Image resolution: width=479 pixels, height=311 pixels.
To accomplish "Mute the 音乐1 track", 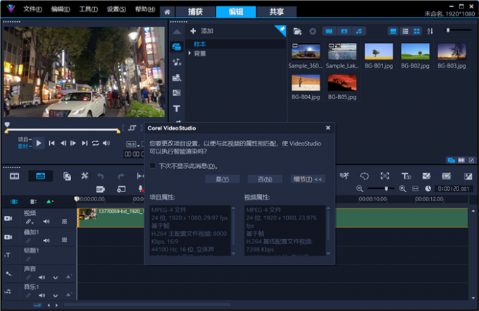I will (42, 295).
